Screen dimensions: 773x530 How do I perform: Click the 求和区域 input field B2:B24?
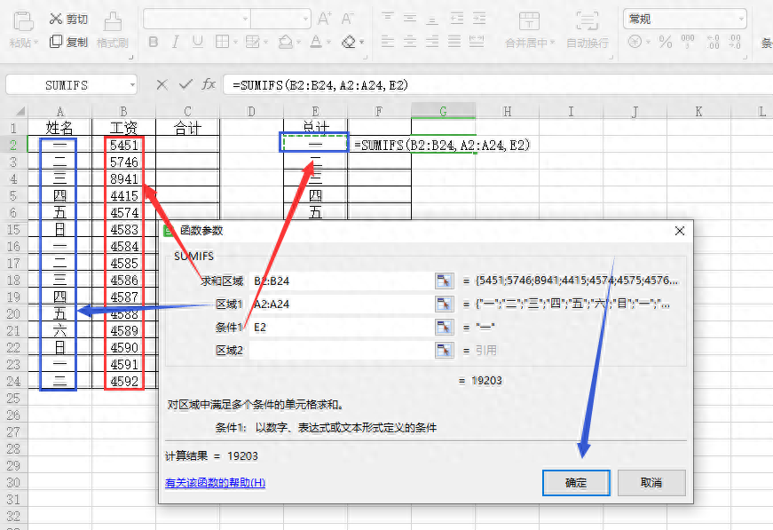342,281
